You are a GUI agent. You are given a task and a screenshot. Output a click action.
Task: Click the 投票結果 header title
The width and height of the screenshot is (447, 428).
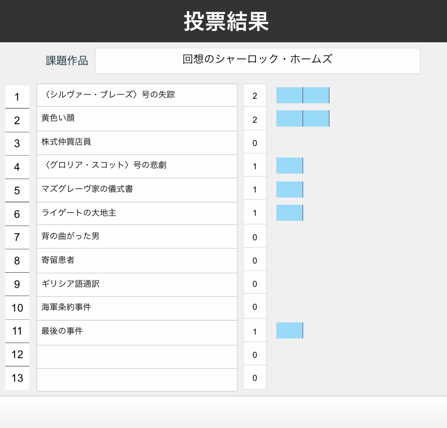pyautogui.click(x=226, y=21)
